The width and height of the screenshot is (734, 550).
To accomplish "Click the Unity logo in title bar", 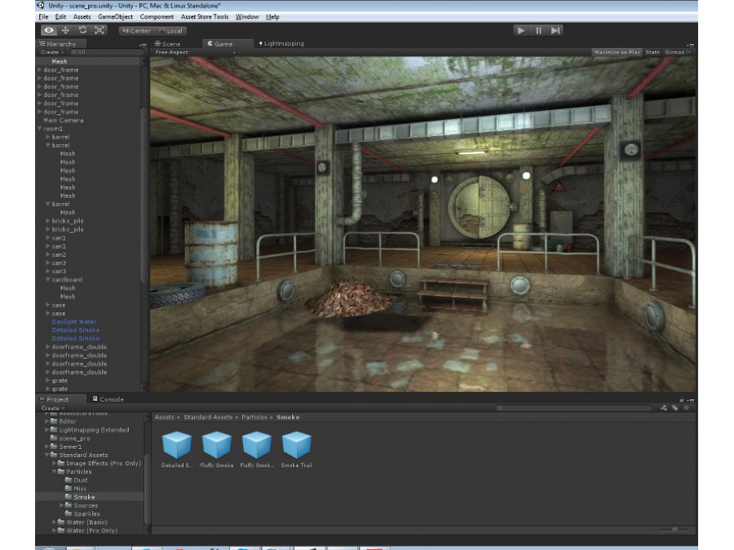I will [x=41, y=6].
